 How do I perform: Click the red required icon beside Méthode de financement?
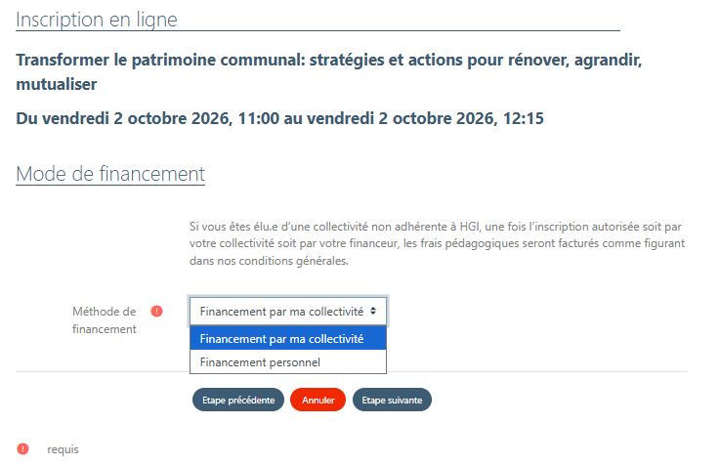pos(156,312)
